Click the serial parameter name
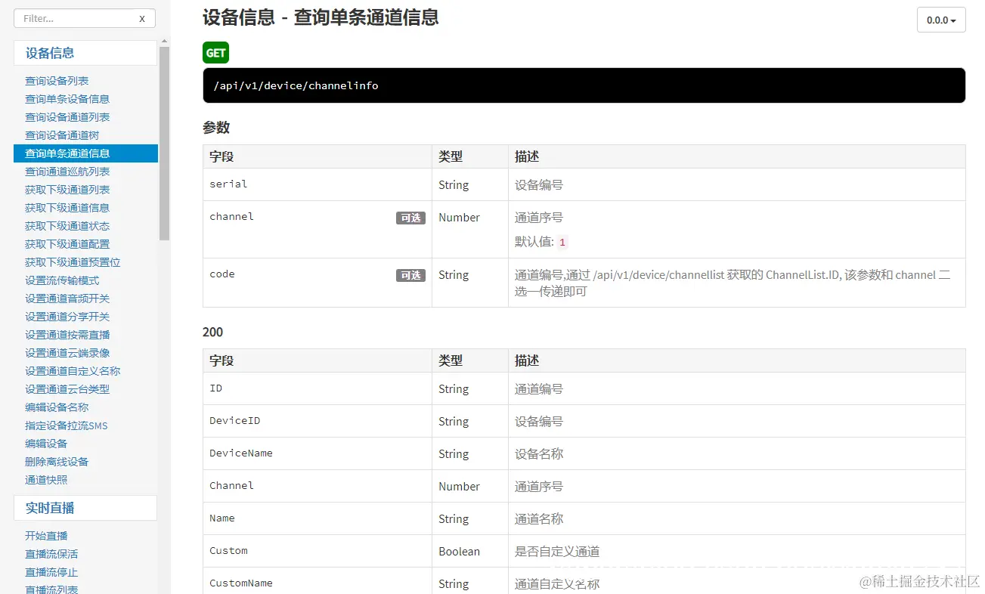Screen dimensions: 985x594 (x=228, y=184)
